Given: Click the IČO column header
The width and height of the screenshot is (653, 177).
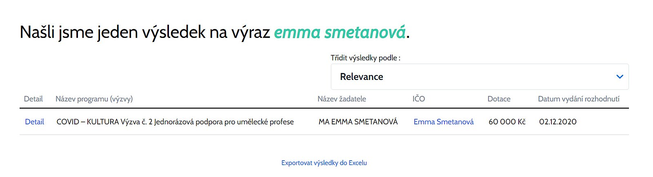Looking at the screenshot, I should [x=418, y=99].
